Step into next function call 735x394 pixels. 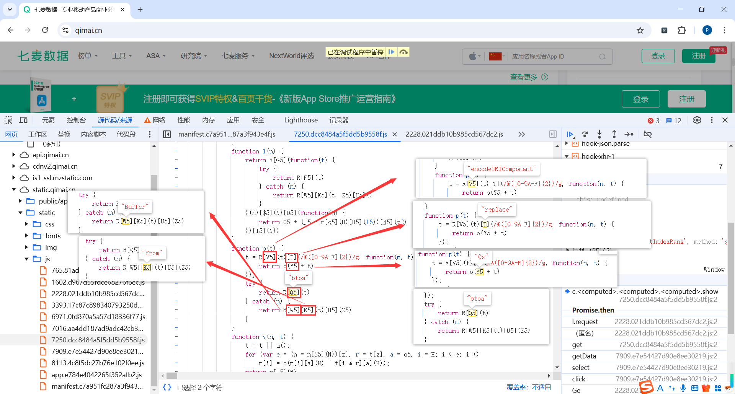(x=599, y=134)
